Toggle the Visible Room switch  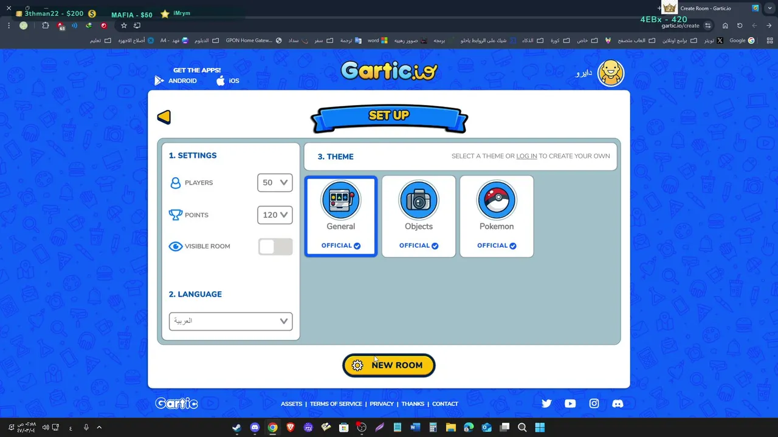[275, 246]
